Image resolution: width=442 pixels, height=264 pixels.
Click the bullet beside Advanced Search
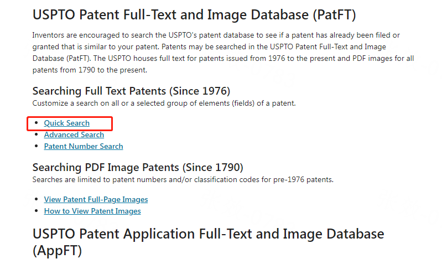pos(36,134)
